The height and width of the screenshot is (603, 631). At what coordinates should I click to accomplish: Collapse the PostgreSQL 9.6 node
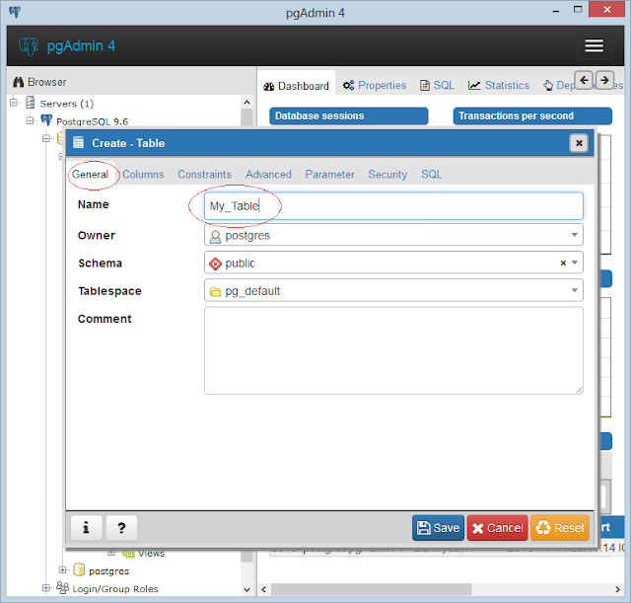coord(30,120)
